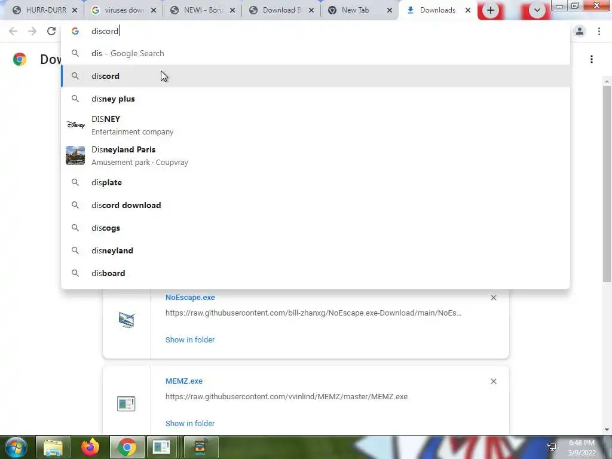This screenshot has height=459, width=612.
Task: Choose the 'discogs' suggestion
Action: [x=316, y=228]
